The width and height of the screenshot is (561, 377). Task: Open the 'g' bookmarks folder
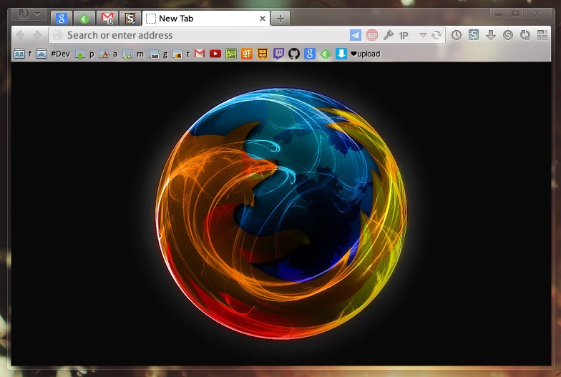point(158,54)
